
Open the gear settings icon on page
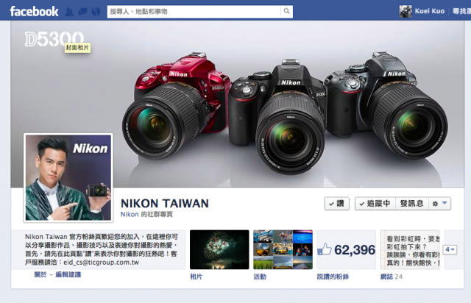(x=435, y=204)
